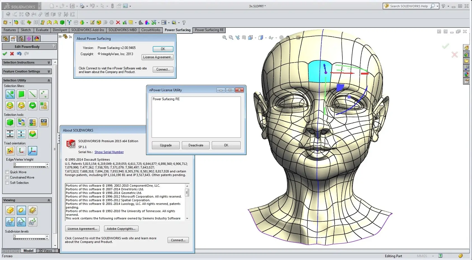Enable the Constrained Move checkbox
Viewport: 472px width, 260px height.
click(7, 177)
